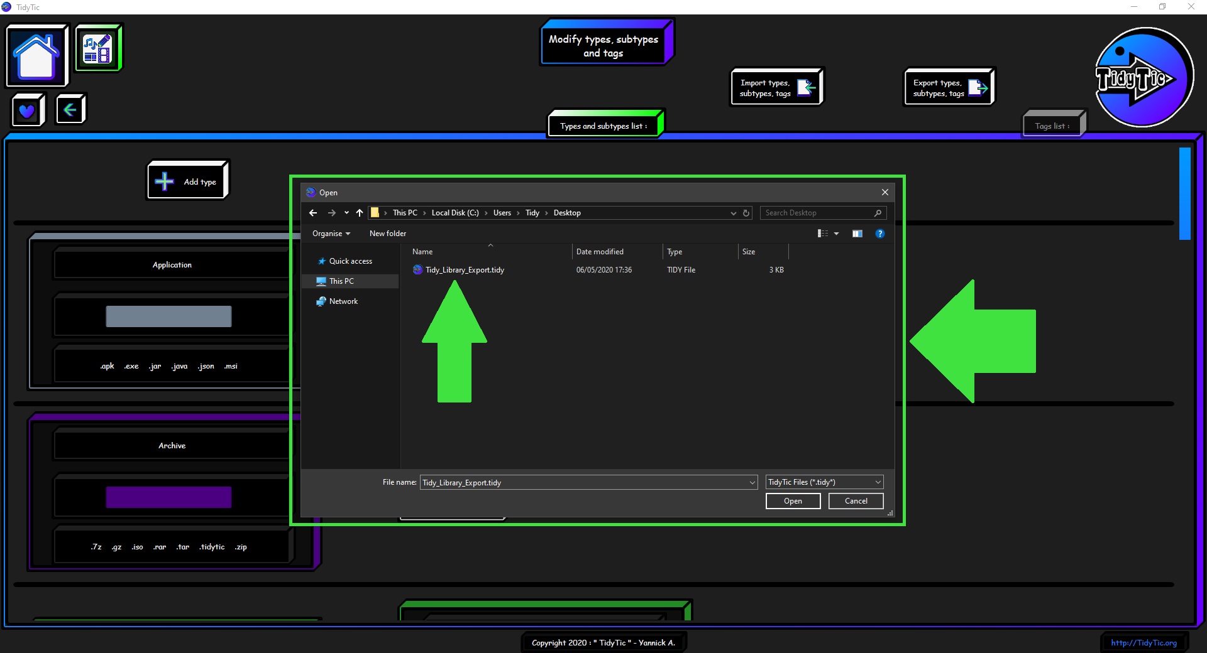Click the Search Desktop field

(x=823, y=213)
